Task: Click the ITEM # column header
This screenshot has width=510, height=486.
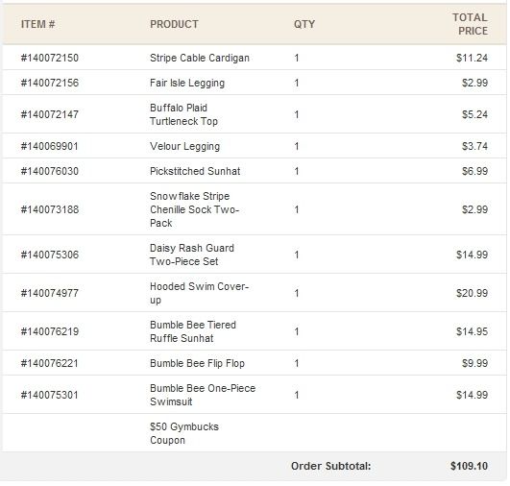Action: pyautogui.click(x=37, y=24)
